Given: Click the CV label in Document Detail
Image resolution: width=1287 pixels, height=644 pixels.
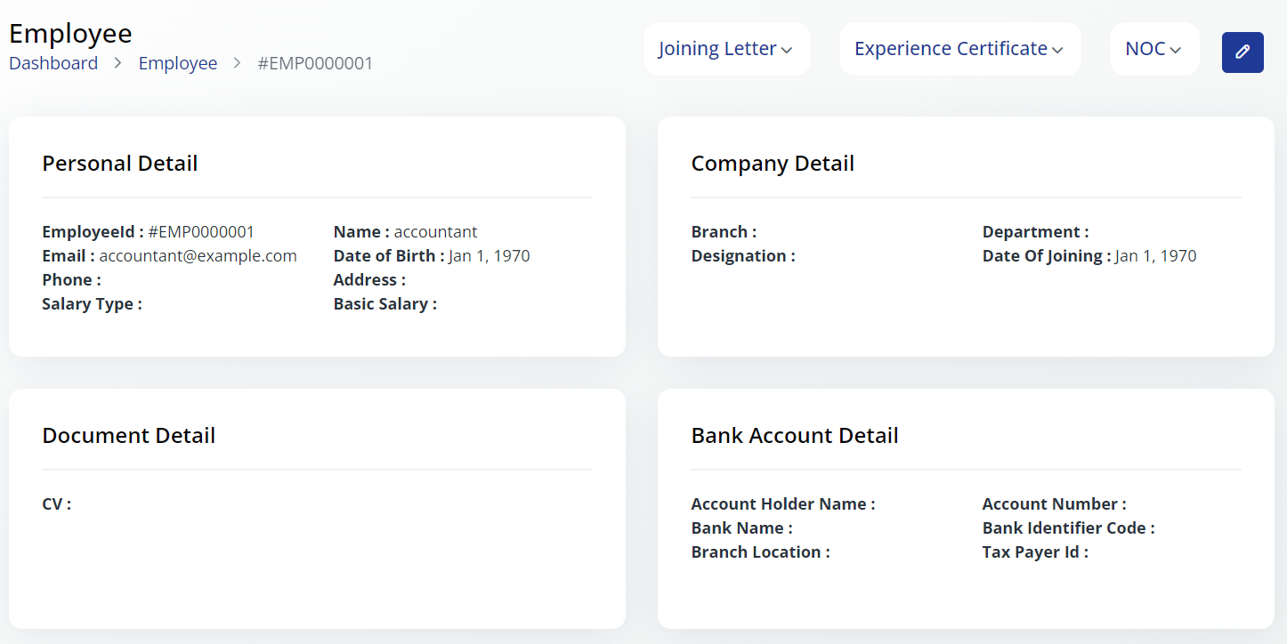Looking at the screenshot, I should point(56,504).
